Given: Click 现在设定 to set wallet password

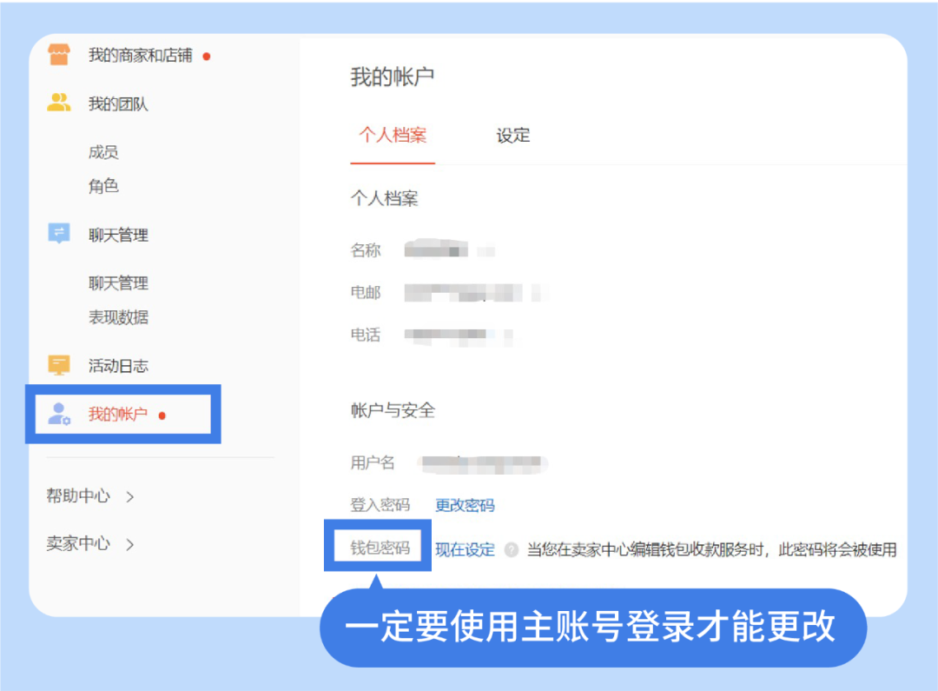Looking at the screenshot, I should (x=464, y=550).
